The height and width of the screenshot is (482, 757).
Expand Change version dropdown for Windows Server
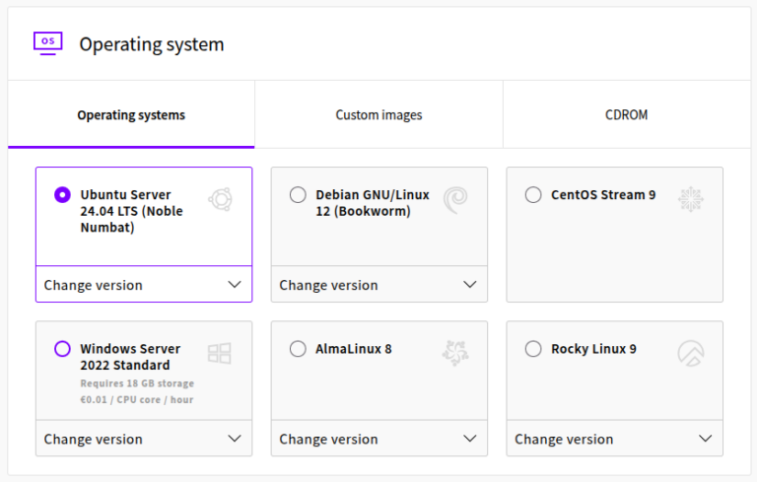pos(144,439)
